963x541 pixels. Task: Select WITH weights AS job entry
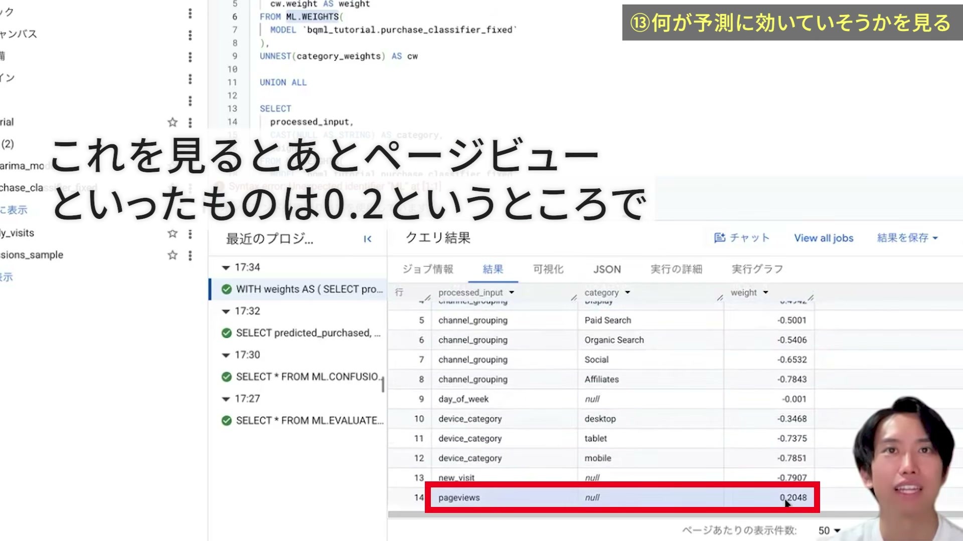pyautogui.click(x=298, y=289)
